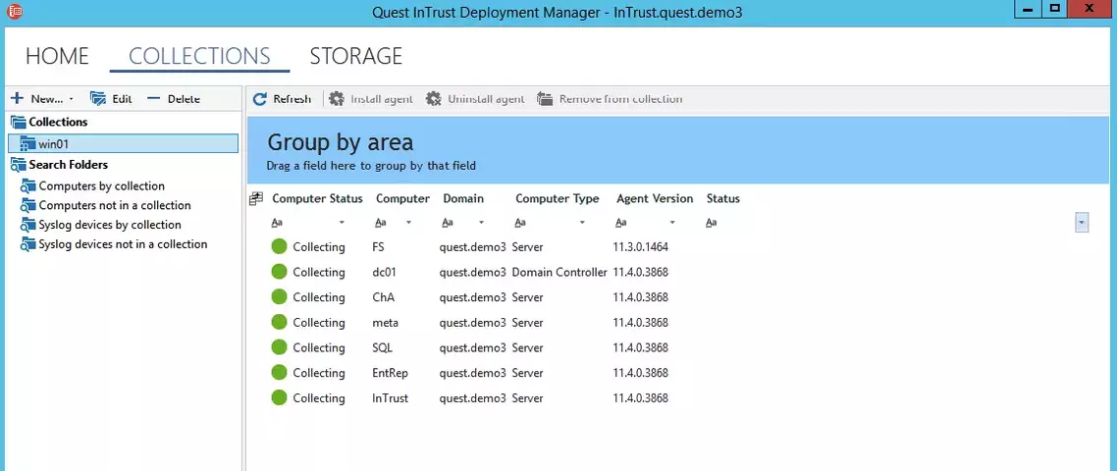The width and height of the screenshot is (1117, 471).
Task: Select the EntRep computer name
Action: tap(391, 373)
